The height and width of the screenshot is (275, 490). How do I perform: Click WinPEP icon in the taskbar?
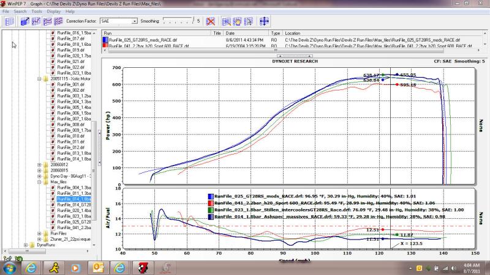tap(140, 268)
